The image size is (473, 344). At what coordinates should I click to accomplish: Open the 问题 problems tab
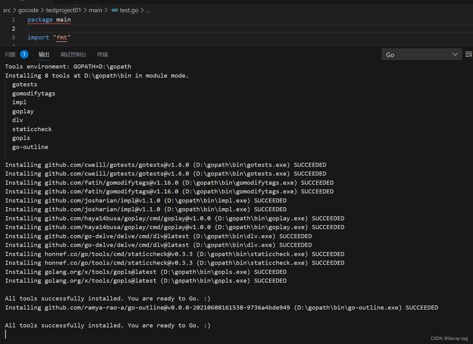(10, 54)
